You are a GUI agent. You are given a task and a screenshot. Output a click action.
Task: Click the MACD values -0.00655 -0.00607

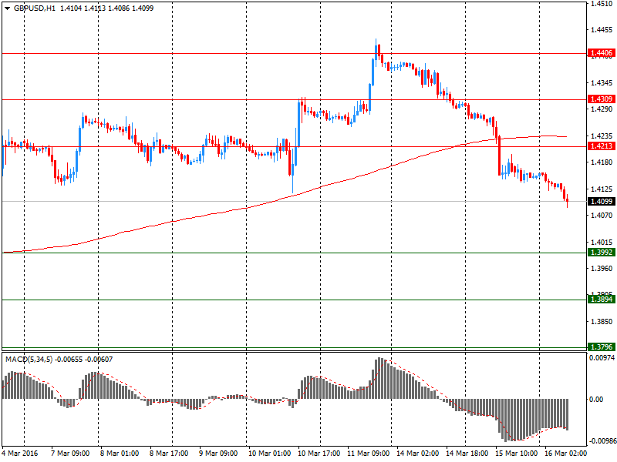pos(83,360)
